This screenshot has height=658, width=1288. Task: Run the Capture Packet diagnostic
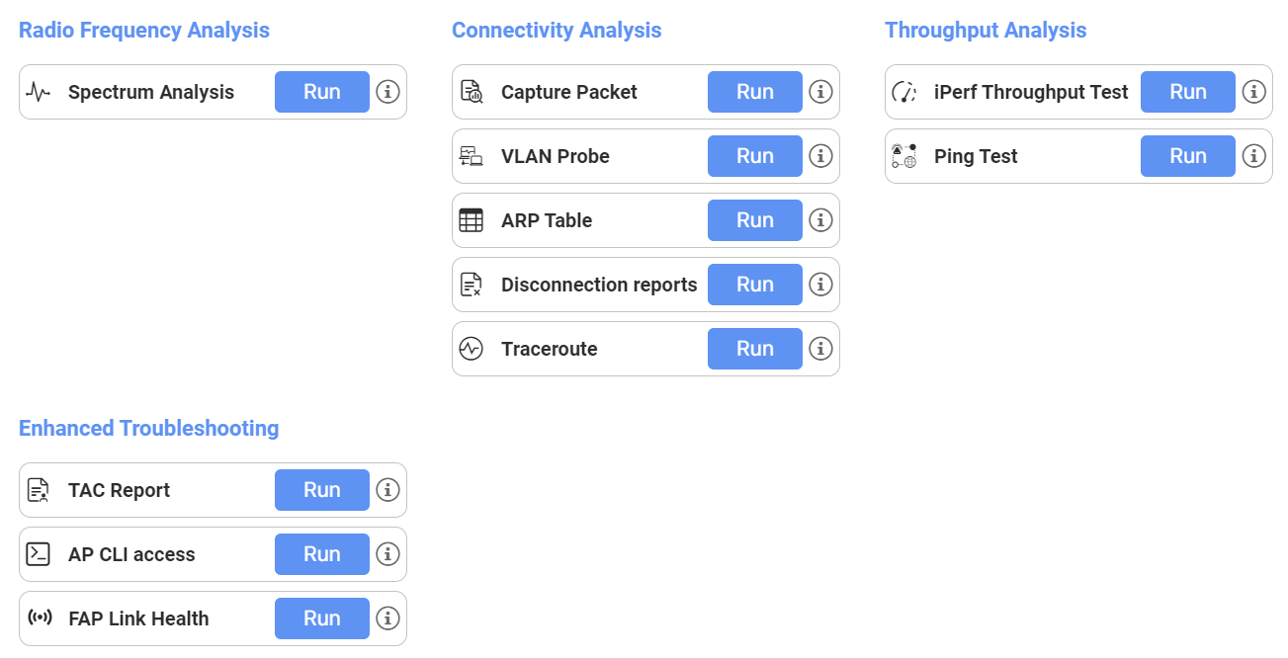point(754,91)
